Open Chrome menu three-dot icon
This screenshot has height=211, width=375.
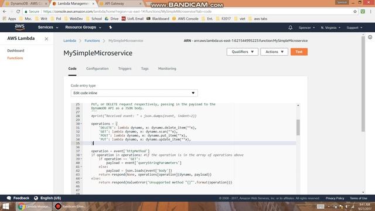pos(371,12)
